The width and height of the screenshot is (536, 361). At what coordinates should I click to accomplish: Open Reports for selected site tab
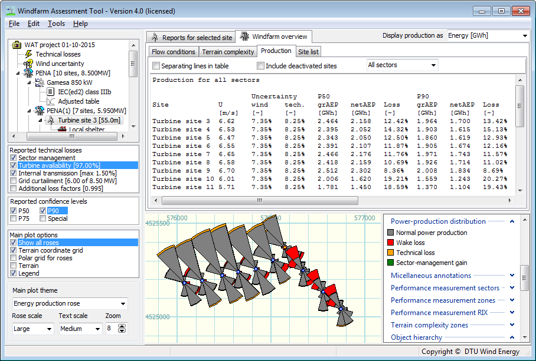coord(191,37)
